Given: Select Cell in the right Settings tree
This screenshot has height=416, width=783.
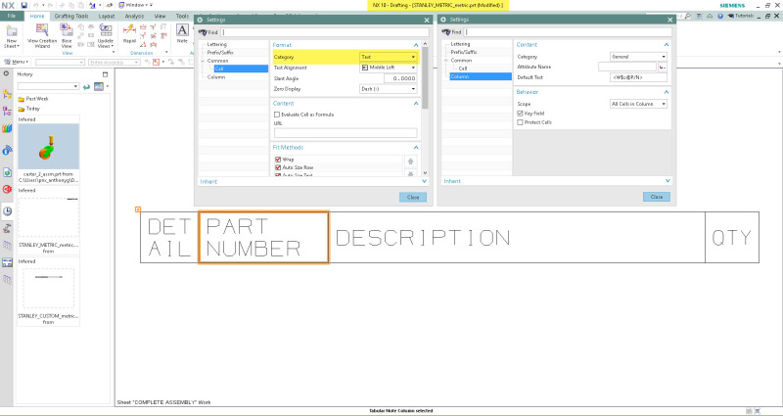Looking at the screenshot, I should point(463,69).
